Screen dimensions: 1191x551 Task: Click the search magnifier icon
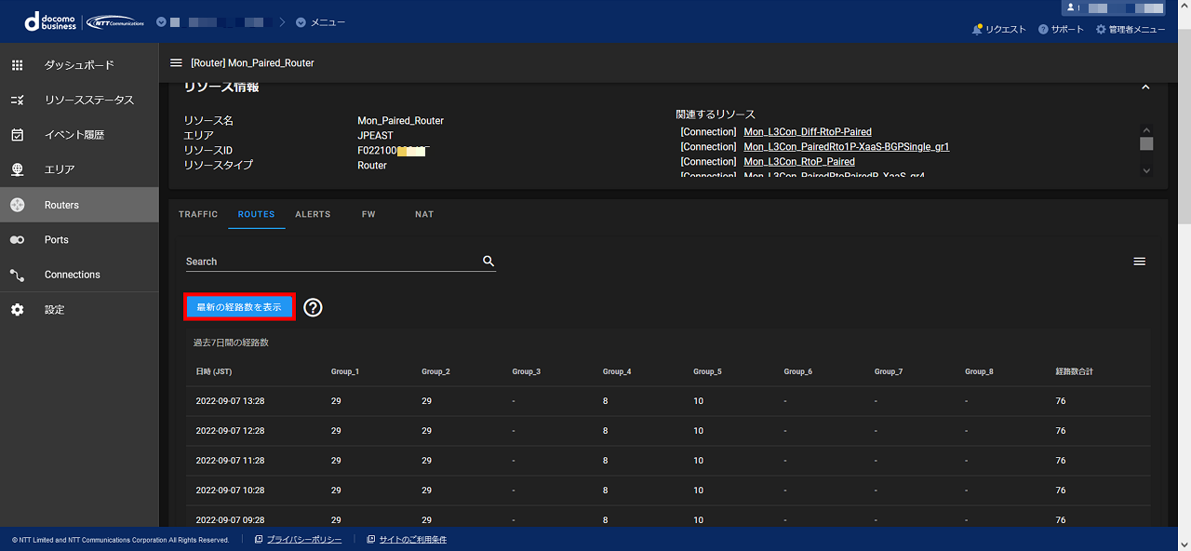[488, 262]
